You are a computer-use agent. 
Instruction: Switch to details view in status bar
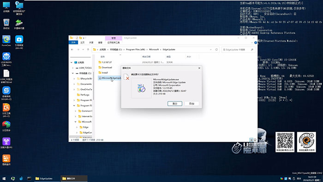(x=251, y=140)
